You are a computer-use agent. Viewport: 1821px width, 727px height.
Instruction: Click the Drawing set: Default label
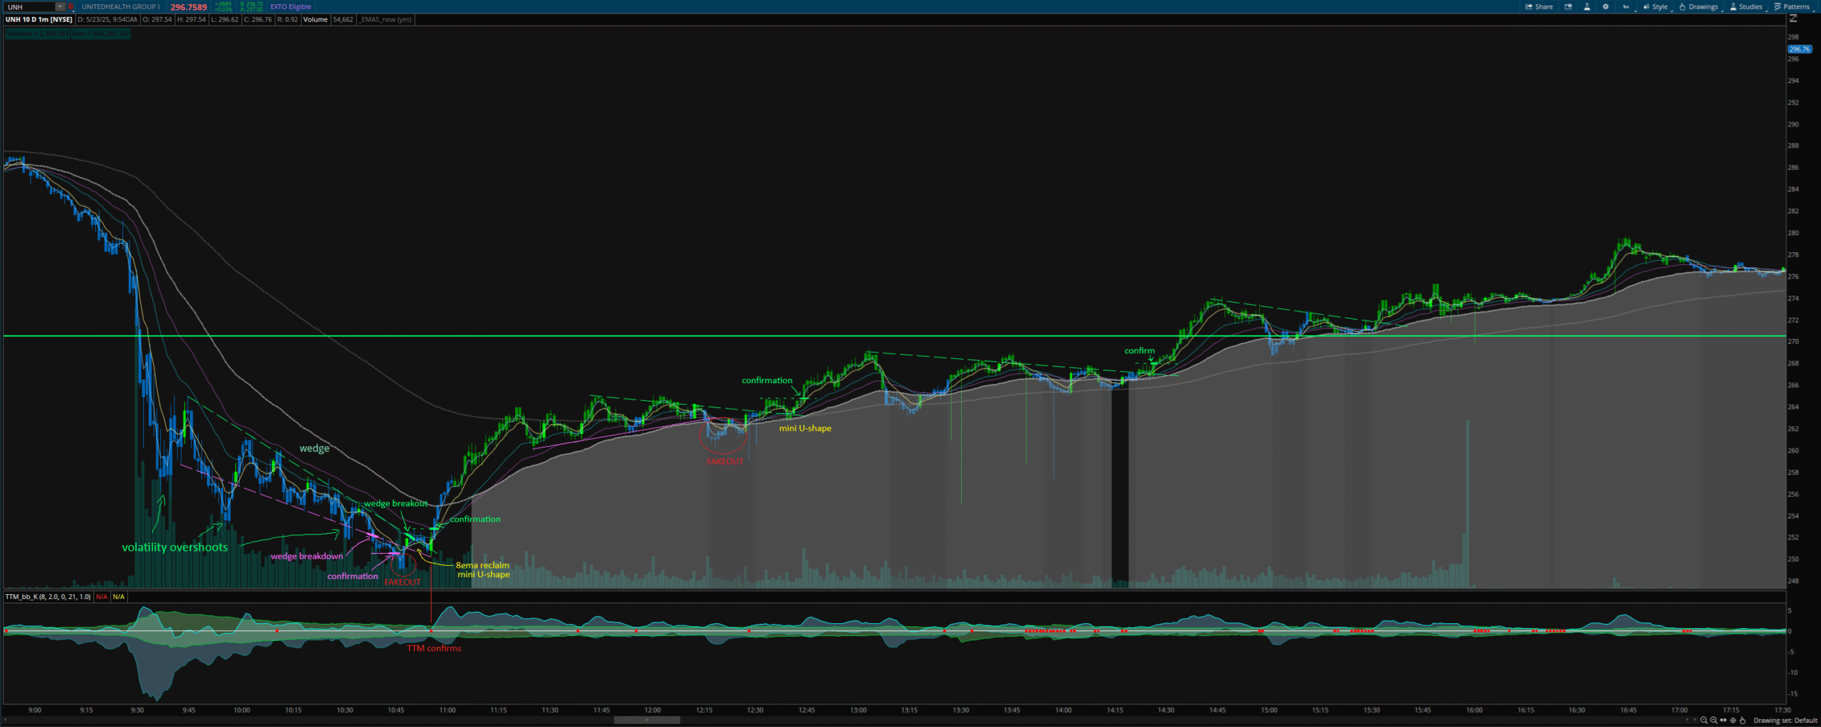pyautogui.click(x=1785, y=720)
